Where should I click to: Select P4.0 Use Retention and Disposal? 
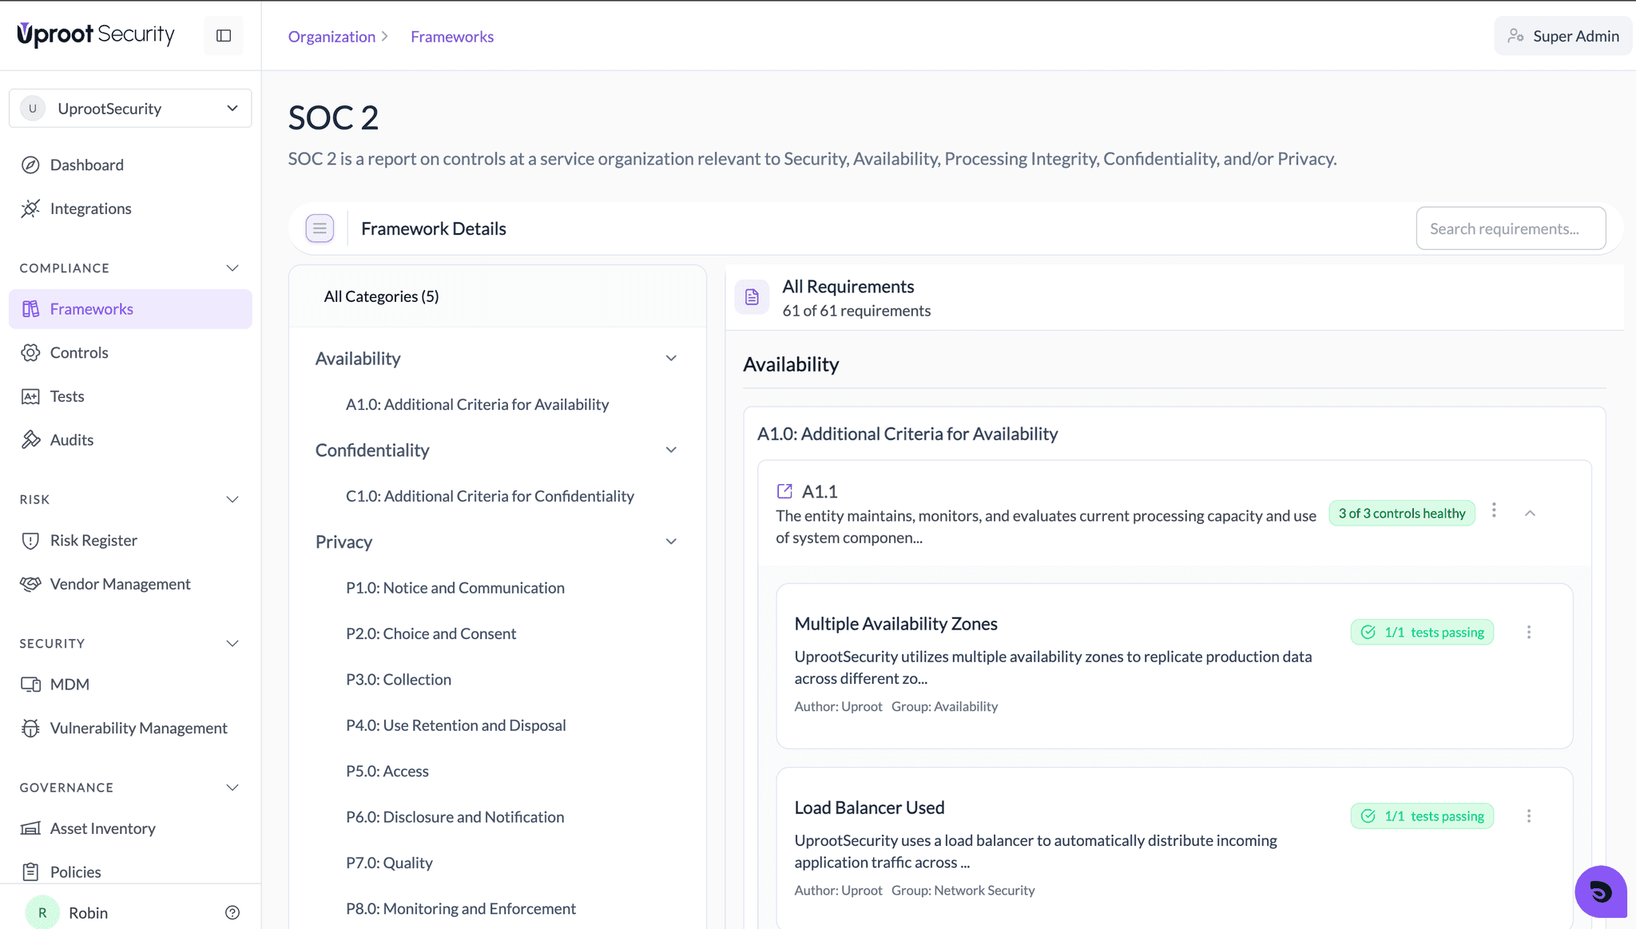[455, 725]
